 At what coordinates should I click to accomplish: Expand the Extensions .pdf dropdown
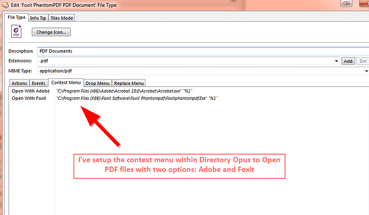click(x=336, y=61)
